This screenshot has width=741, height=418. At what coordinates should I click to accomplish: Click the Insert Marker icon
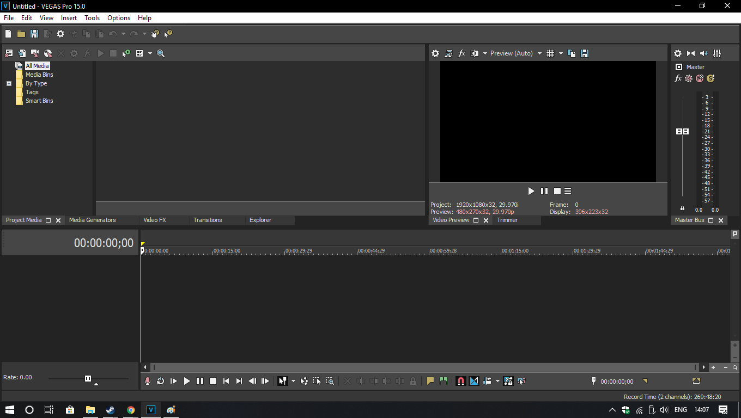tap(430, 381)
